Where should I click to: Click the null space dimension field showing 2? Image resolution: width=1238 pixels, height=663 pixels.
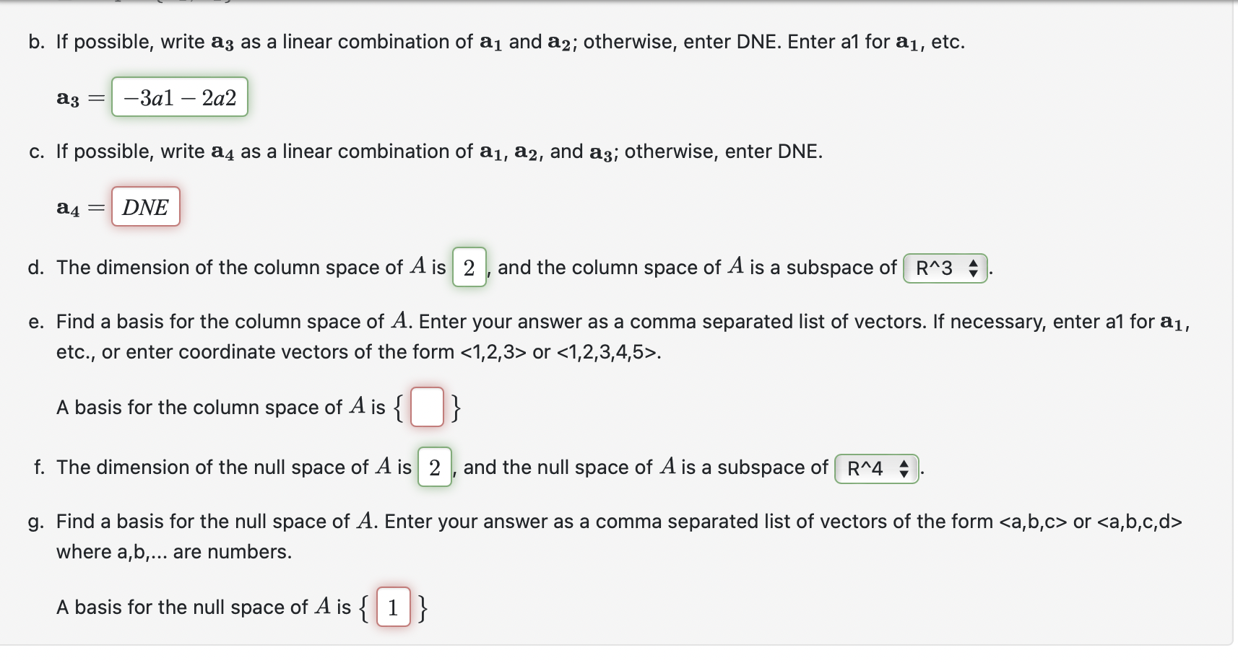point(433,468)
